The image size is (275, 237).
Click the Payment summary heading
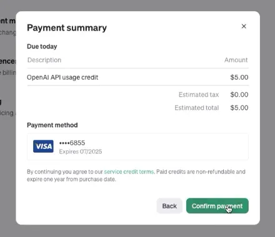coord(67,28)
